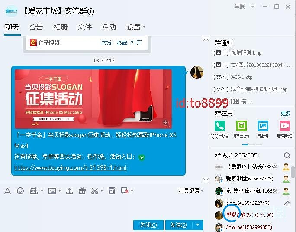296x232 pixels.
Task: Open the emoji picker
Action: pyautogui.click(x=20, y=191)
